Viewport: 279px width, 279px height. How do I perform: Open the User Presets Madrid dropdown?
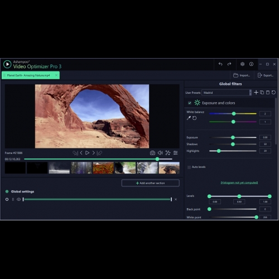[227, 93]
